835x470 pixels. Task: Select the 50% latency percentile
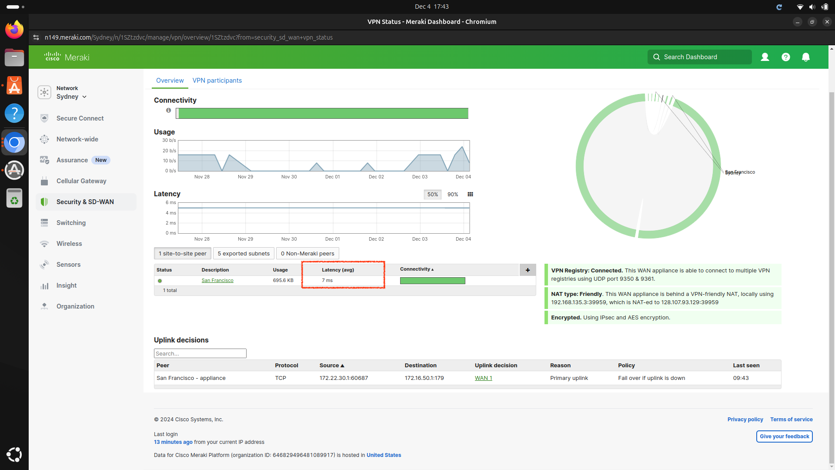click(432, 195)
